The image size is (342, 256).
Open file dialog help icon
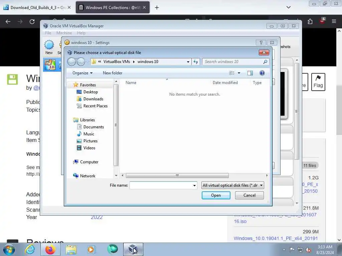pyautogui.click(x=262, y=73)
